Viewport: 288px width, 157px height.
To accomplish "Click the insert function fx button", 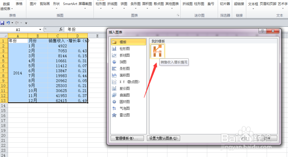I will tap(61, 29).
